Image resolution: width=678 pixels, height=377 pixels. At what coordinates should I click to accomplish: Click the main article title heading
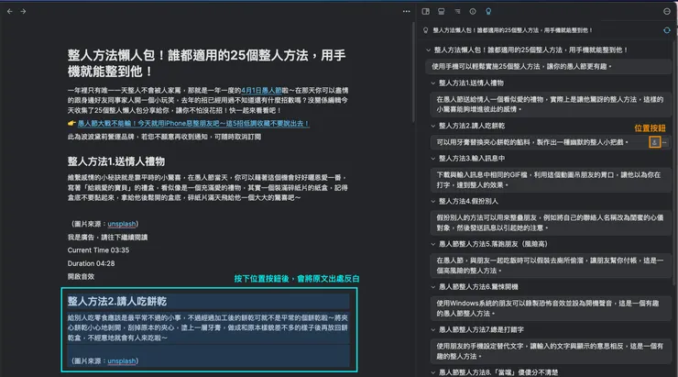coord(207,63)
